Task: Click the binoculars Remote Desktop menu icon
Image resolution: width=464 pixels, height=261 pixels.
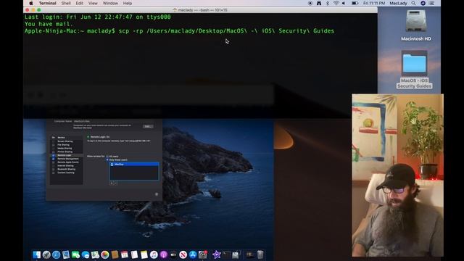Action: pos(319,3)
